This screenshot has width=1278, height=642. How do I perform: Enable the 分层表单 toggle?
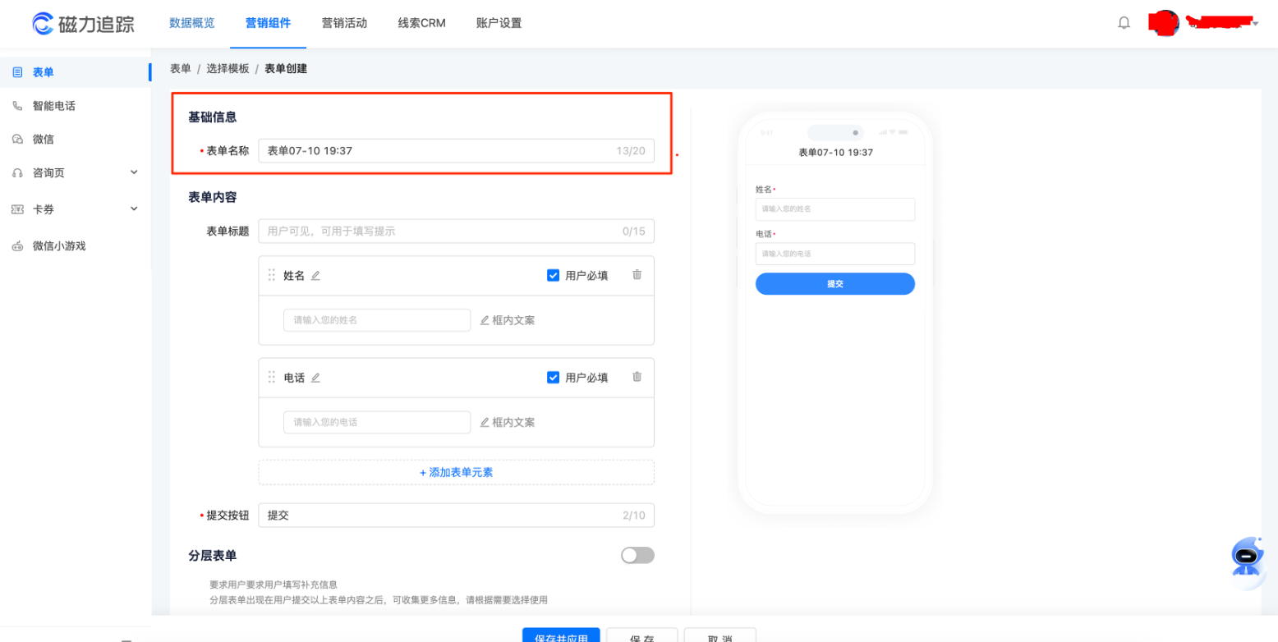[638, 555]
